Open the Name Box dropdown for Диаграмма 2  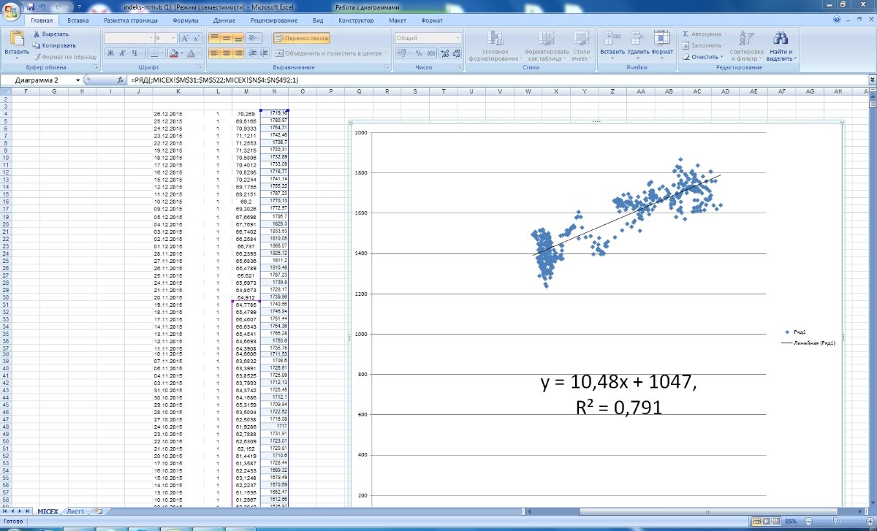pos(77,80)
